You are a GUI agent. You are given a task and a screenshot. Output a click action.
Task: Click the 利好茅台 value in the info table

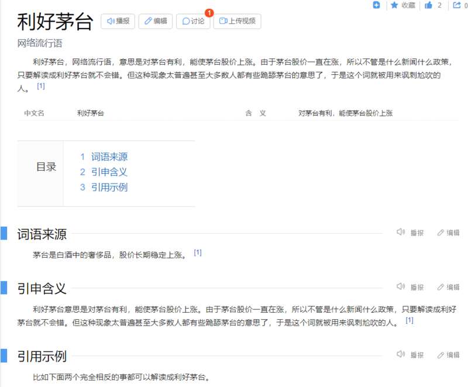[x=91, y=113]
